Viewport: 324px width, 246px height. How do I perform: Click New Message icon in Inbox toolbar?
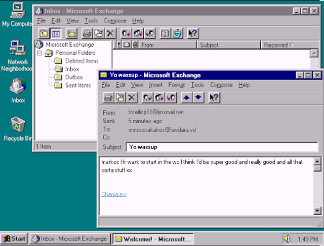coord(71,33)
